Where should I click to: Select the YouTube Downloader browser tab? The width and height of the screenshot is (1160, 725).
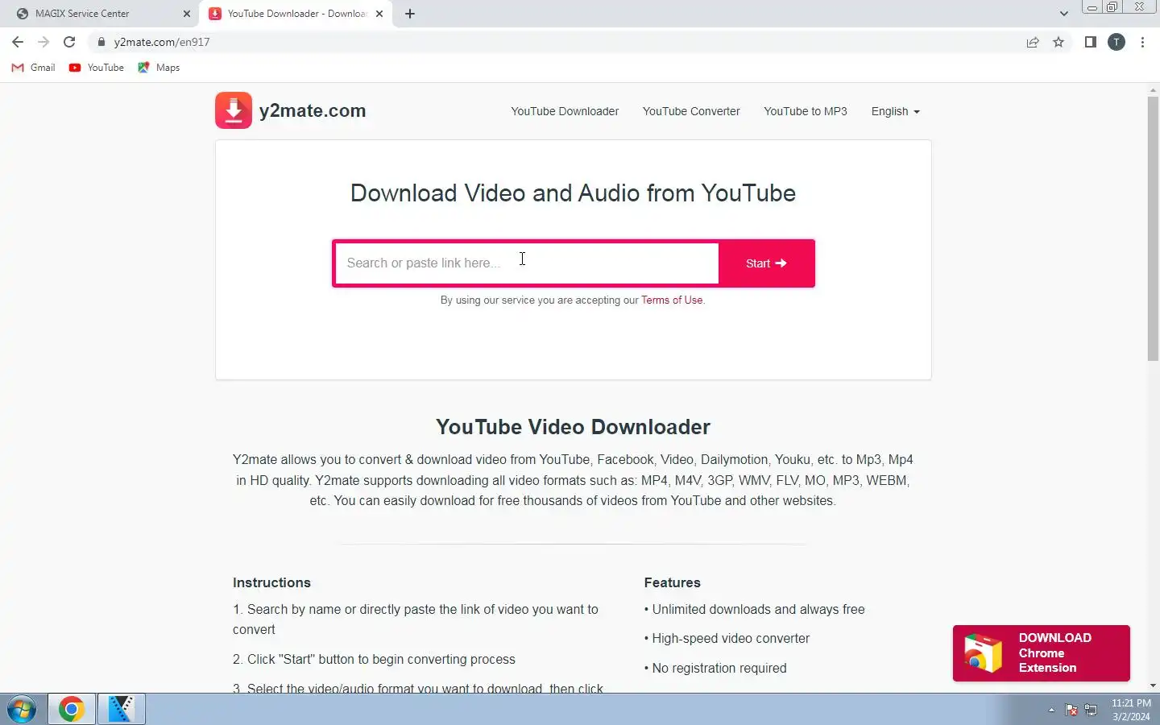coord(296,14)
